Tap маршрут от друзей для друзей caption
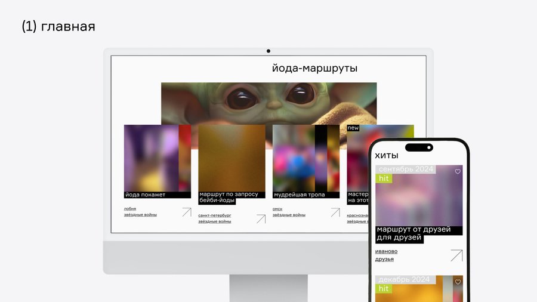The image size is (537, 302). point(419,234)
